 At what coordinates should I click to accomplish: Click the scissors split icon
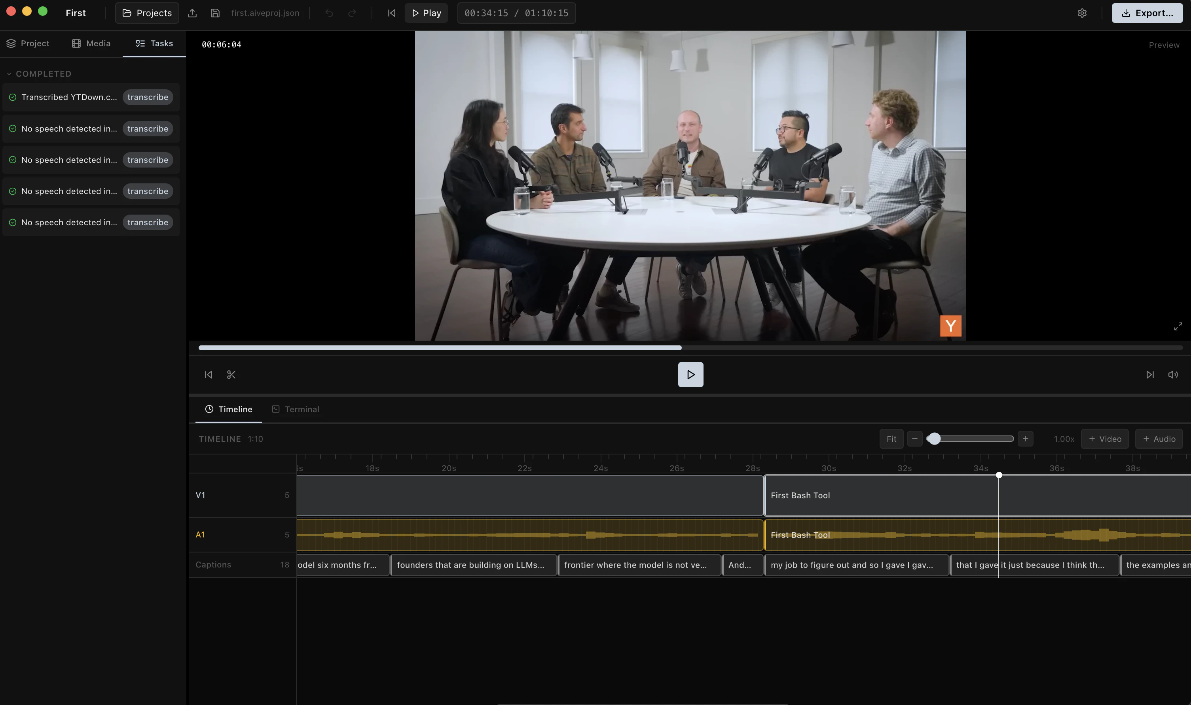[231, 375]
